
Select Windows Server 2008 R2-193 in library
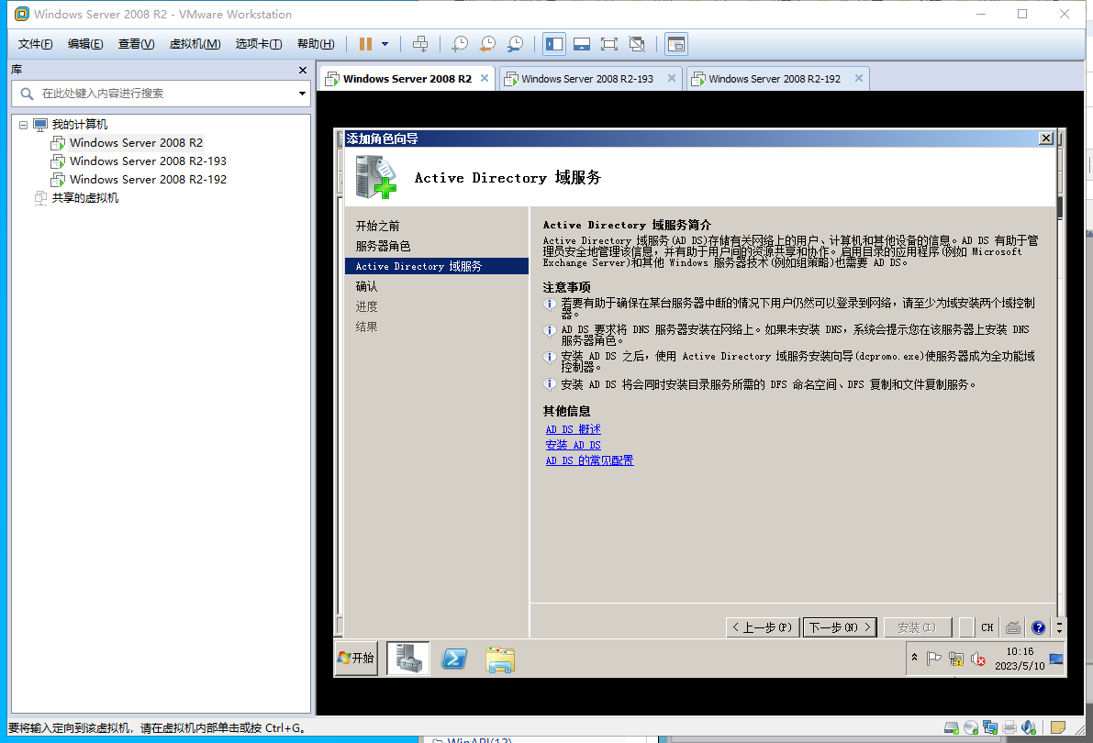click(148, 161)
